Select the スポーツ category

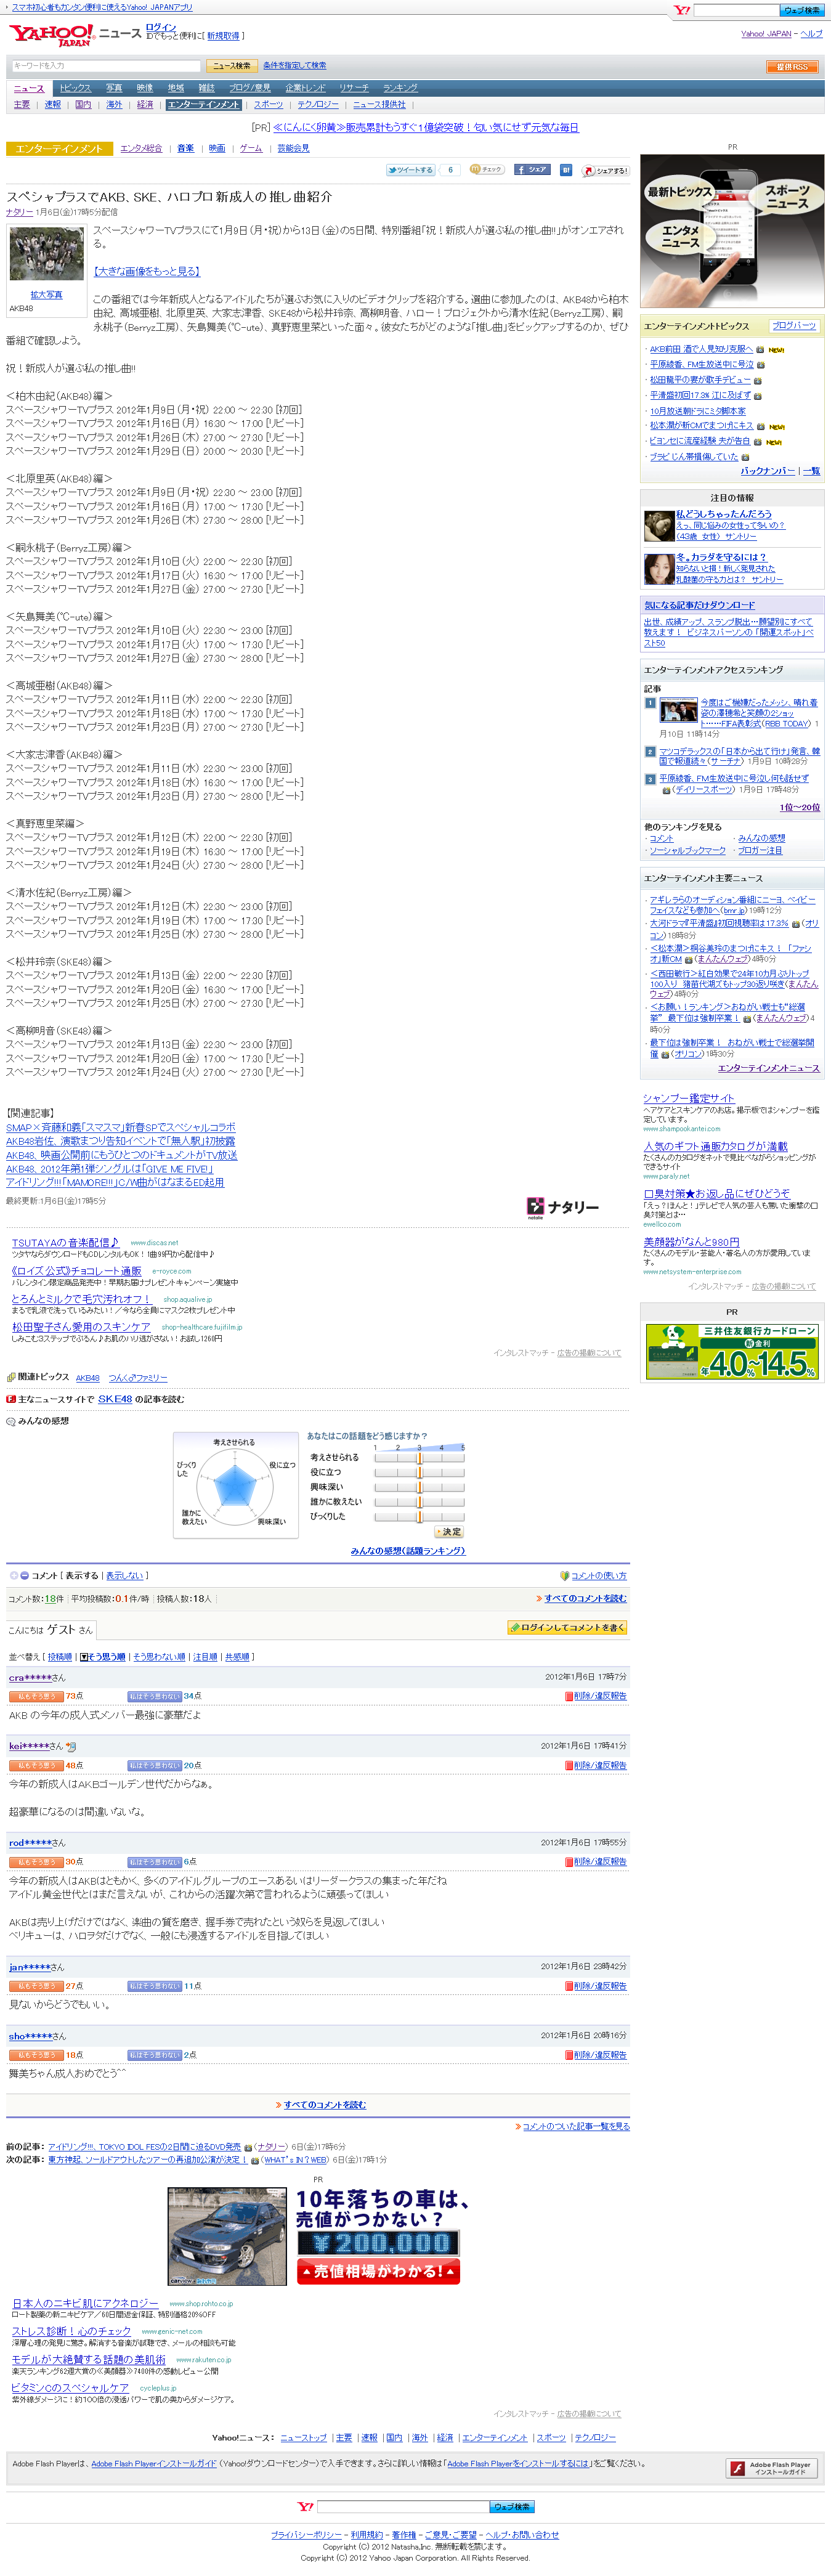(x=268, y=104)
